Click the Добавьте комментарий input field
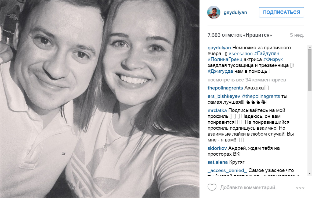The width and height of the screenshot is (312, 198). (257, 188)
